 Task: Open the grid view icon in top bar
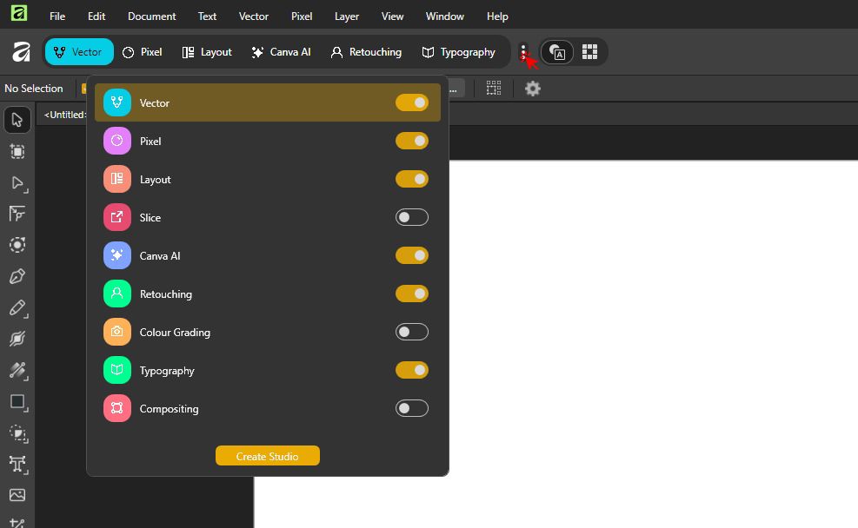pos(589,52)
